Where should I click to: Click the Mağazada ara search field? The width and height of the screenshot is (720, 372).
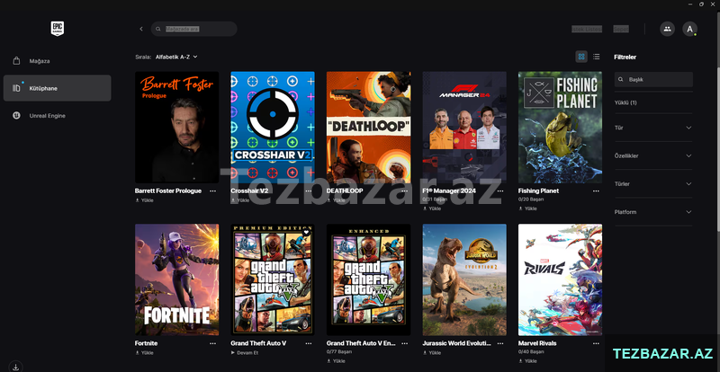[x=193, y=29]
